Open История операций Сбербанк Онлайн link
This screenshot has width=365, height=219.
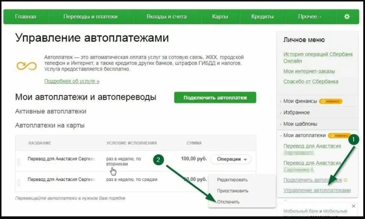coord(318,57)
